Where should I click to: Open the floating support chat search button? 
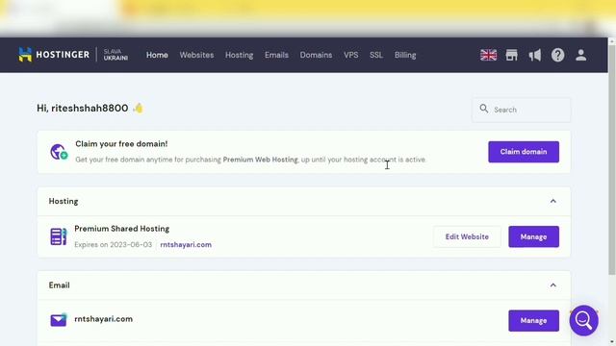point(584,320)
